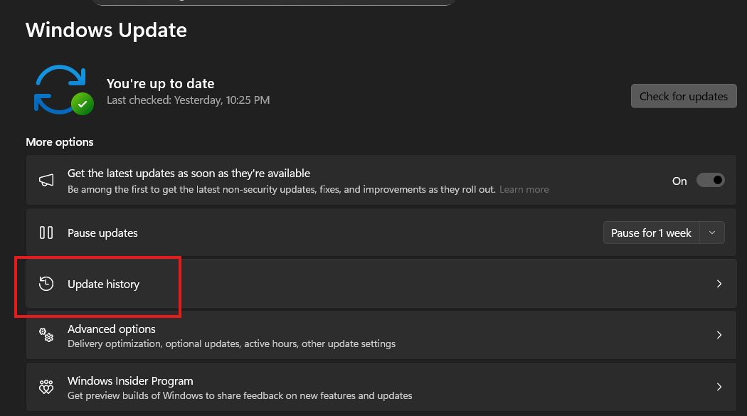Expand the Advanced options row chevron
747x416 pixels.
[x=719, y=334]
